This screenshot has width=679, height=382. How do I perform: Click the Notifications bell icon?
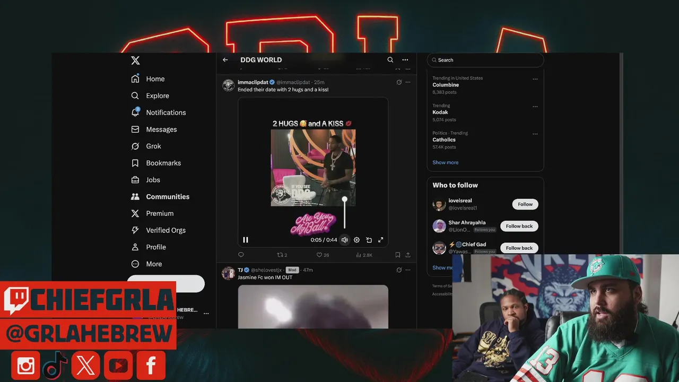click(135, 112)
